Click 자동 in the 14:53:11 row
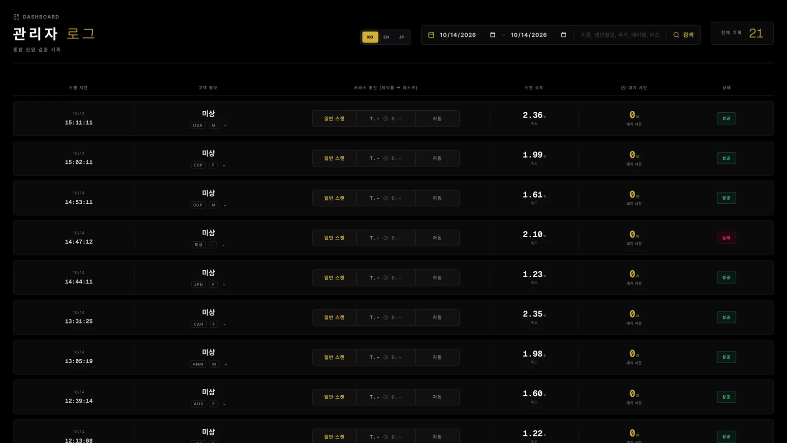 437,198
